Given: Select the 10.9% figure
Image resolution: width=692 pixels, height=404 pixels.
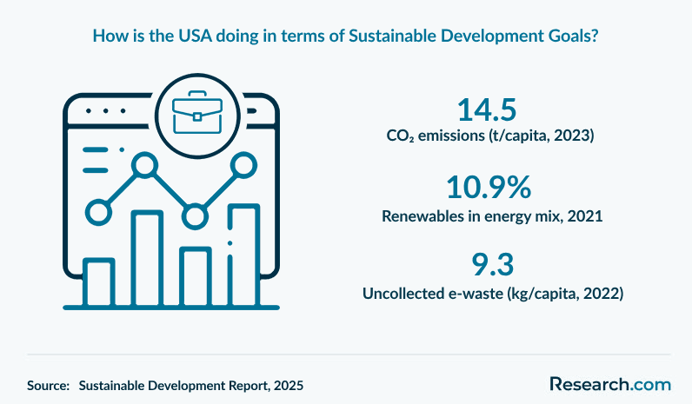Looking at the screenshot, I should [489, 188].
